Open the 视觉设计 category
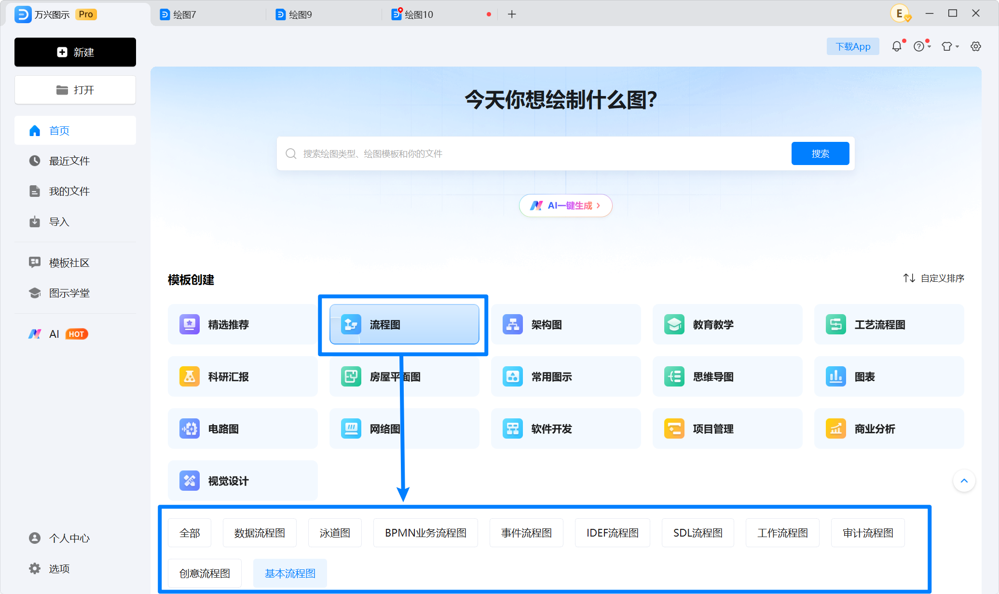The image size is (999, 594). (x=243, y=481)
